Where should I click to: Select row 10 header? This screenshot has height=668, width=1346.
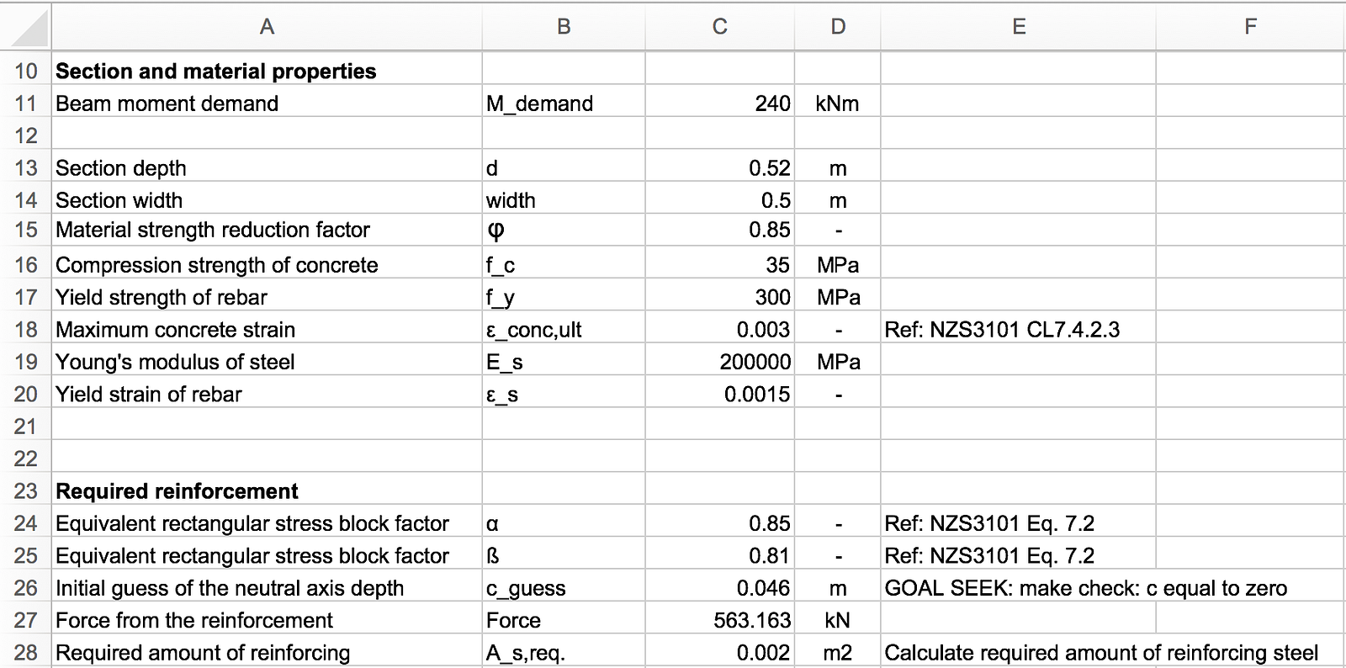coord(26,72)
